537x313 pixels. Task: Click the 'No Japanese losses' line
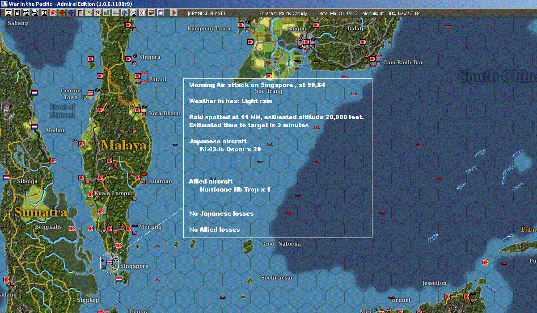point(221,213)
